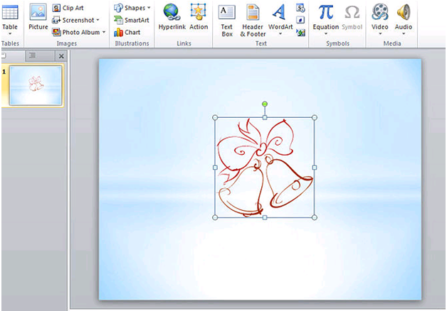Screen dimensions: 447x311
Task: Close the slide thumbnails pane
Action: coord(61,56)
